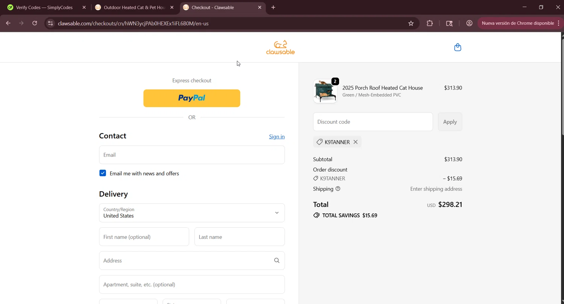Click the discount amount − $15.69
Screen dimensions: 564x304
coord(452,179)
